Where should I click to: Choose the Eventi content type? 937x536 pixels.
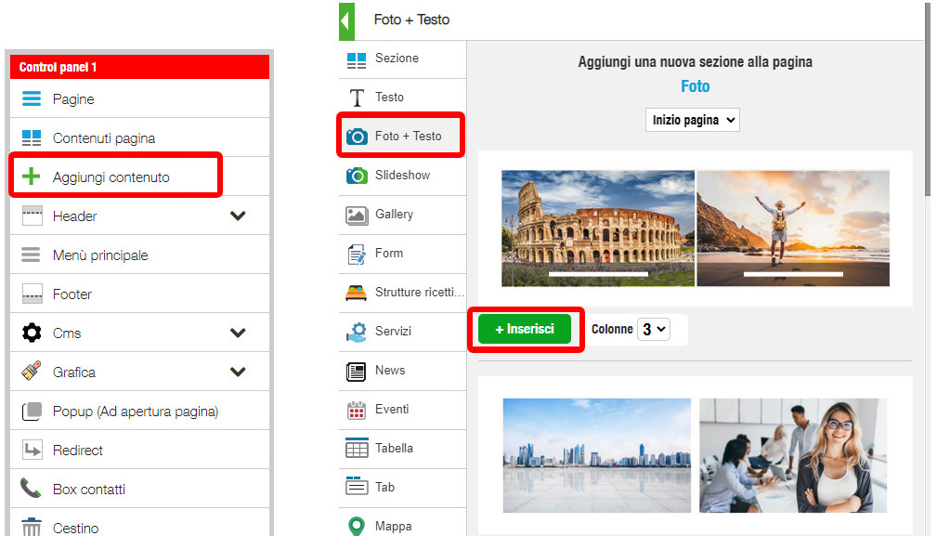[403, 410]
